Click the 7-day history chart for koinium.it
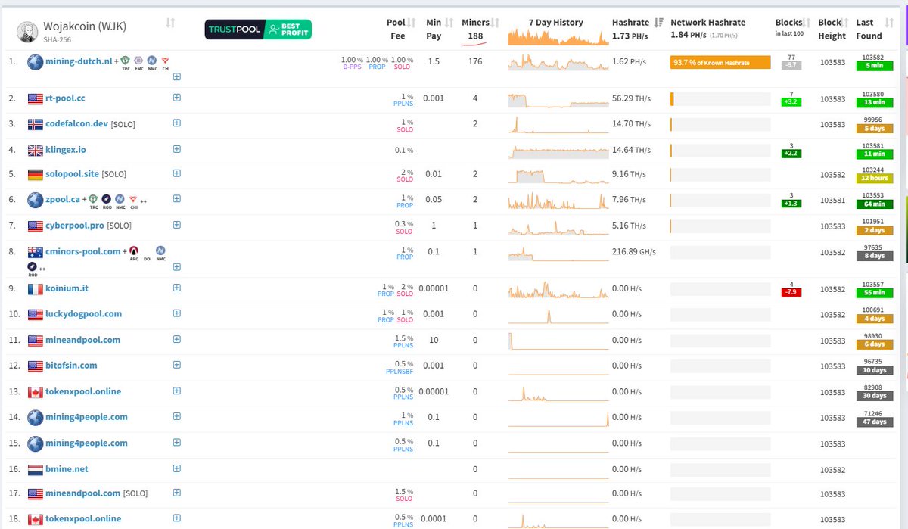The height and width of the screenshot is (529, 908). point(558,290)
